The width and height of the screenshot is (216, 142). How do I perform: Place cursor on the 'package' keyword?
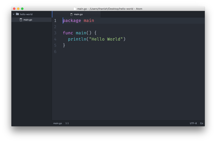point(72,21)
